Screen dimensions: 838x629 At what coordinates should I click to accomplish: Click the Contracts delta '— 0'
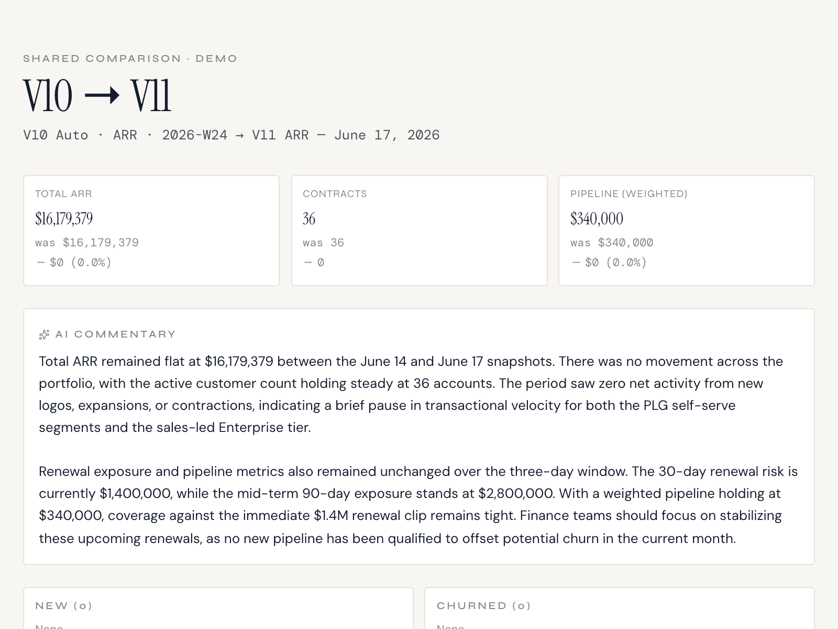[x=314, y=263]
